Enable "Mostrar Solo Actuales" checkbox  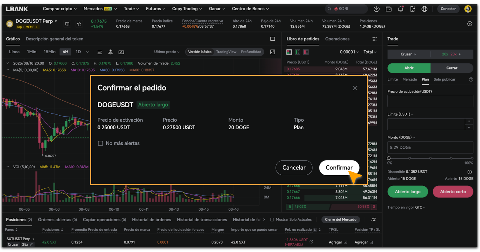[272, 220]
